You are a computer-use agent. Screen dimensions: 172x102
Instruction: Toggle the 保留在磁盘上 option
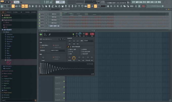[44, 45]
